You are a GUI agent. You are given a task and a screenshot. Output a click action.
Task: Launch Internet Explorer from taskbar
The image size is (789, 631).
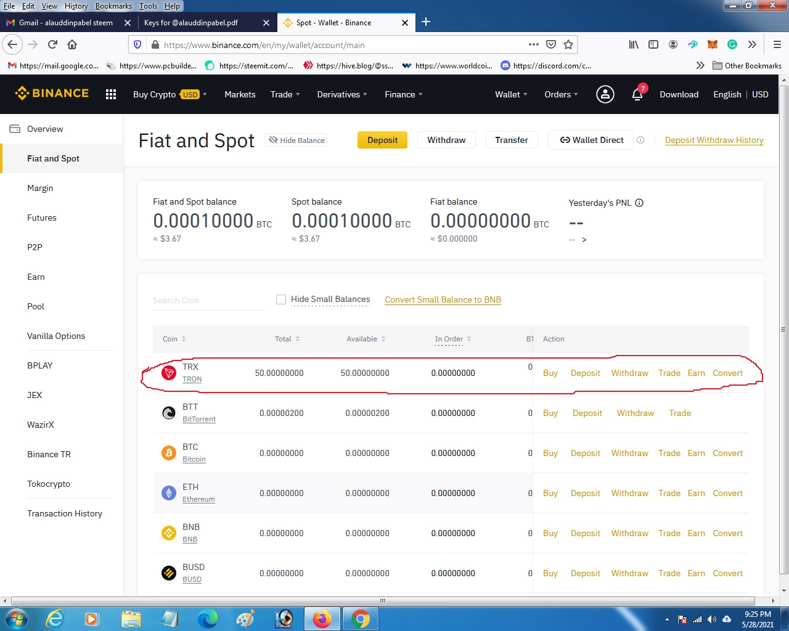click(55, 619)
